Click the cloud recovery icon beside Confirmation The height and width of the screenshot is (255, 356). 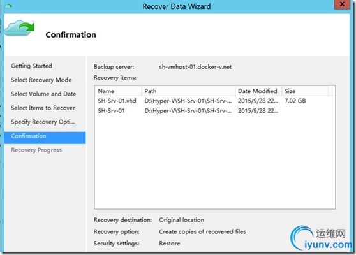19,28
